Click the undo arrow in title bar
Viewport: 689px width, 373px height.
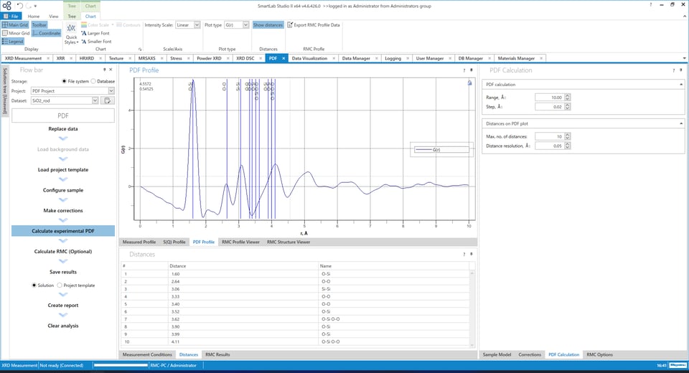19,5
